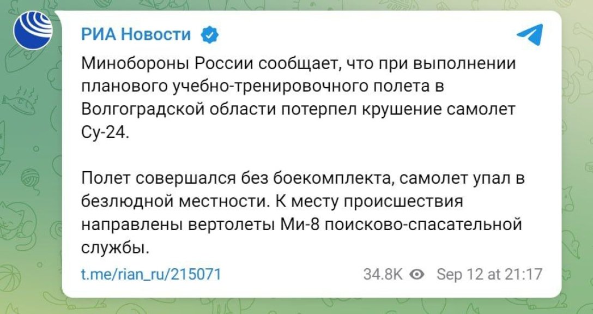Click the word службы ending the post
Screen dimensions: 593x314
pos(114,247)
